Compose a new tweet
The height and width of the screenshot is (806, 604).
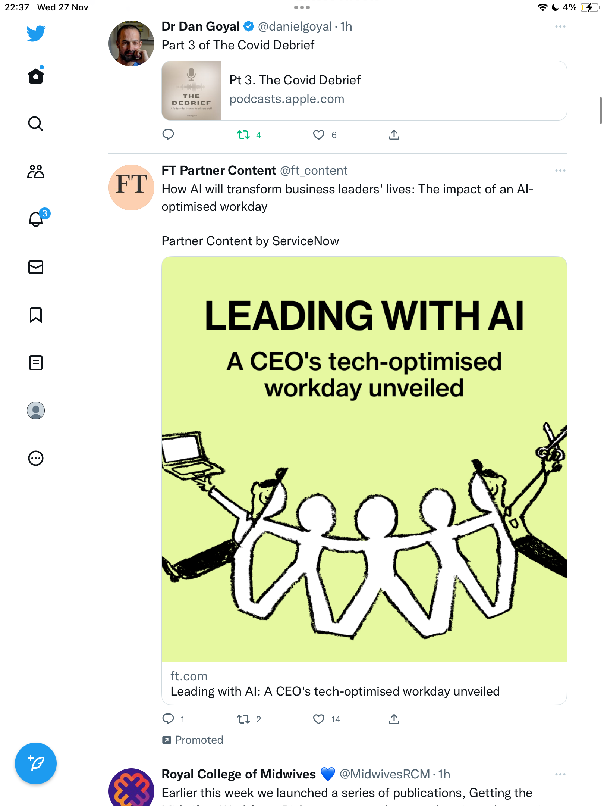click(36, 763)
